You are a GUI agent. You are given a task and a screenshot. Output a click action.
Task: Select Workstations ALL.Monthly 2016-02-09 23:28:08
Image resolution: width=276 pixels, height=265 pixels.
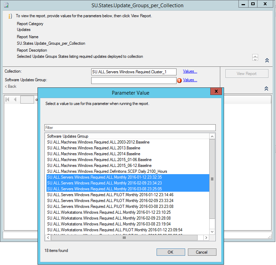coord(128,218)
